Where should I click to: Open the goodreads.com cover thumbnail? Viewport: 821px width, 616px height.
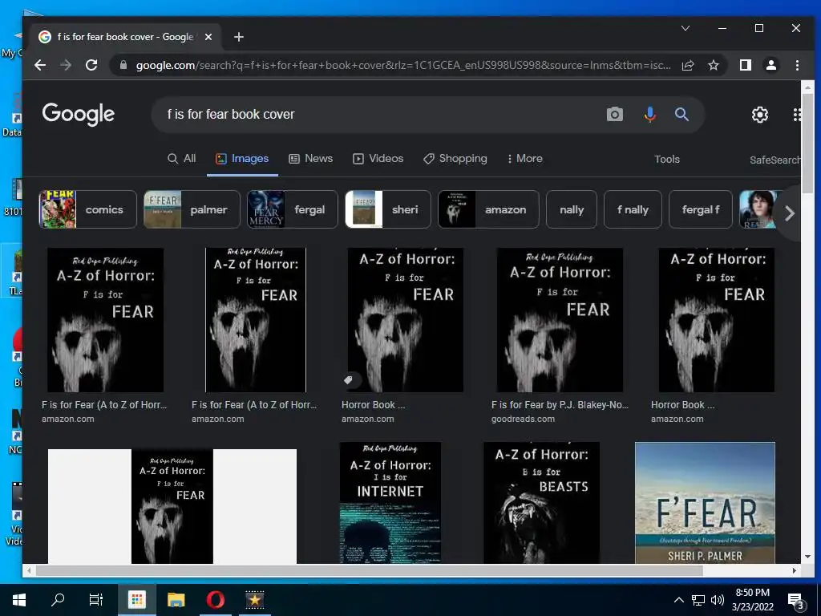point(560,320)
